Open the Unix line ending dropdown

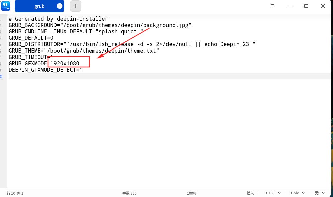coord(298,193)
